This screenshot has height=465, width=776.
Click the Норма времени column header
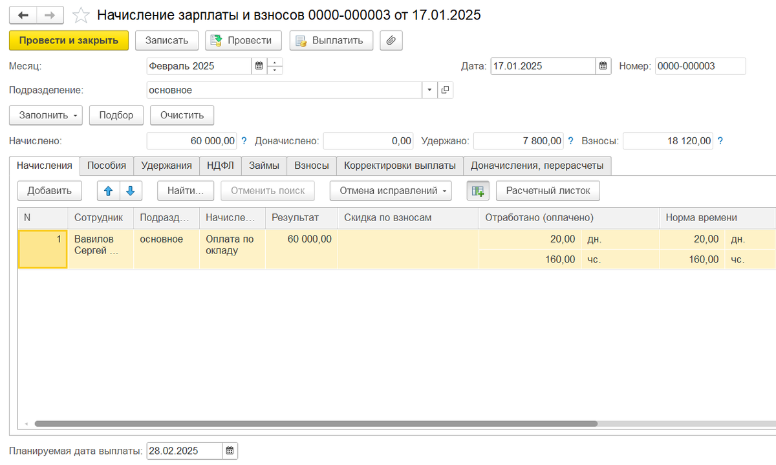(x=717, y=218)
